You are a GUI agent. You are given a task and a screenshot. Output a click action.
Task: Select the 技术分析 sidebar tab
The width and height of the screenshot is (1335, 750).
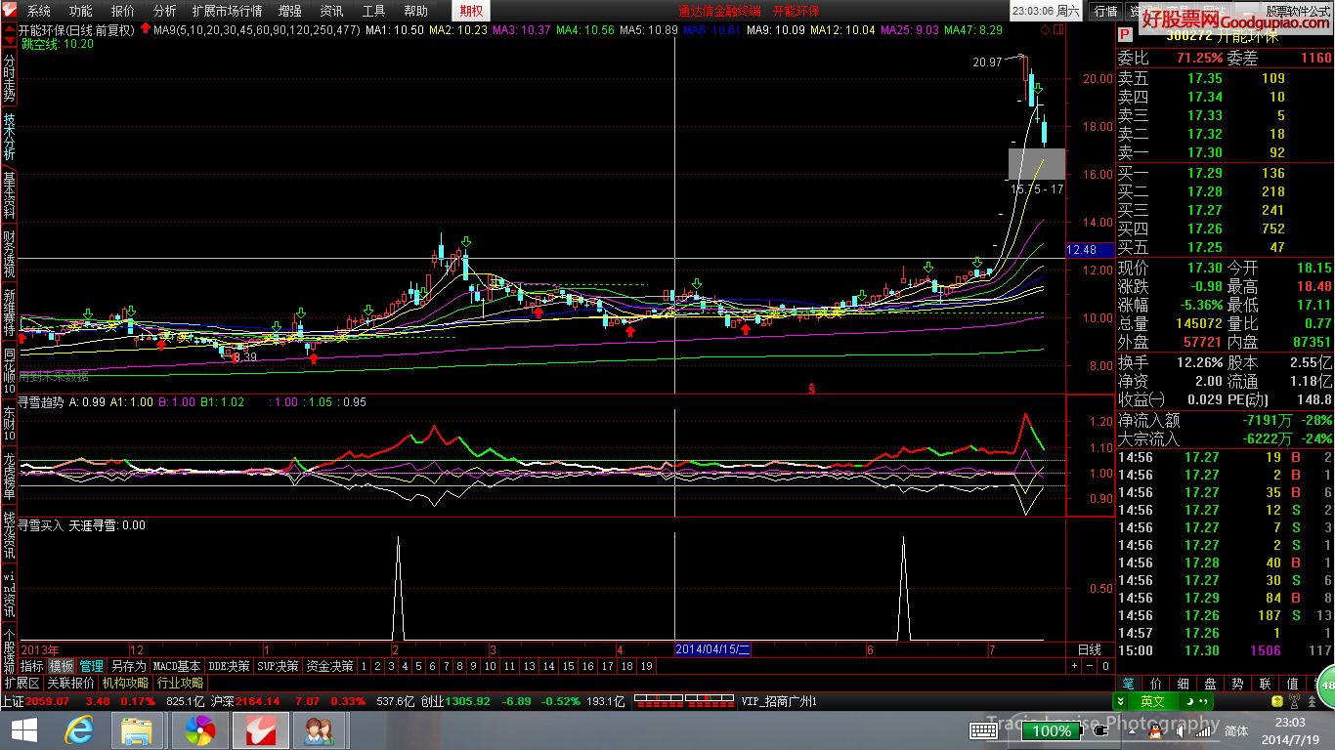pos(9,137)
